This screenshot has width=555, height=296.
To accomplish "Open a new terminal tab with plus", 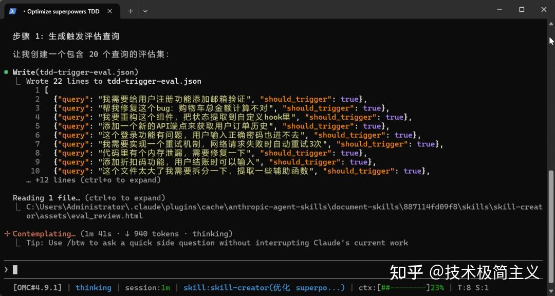I will 131,11.
